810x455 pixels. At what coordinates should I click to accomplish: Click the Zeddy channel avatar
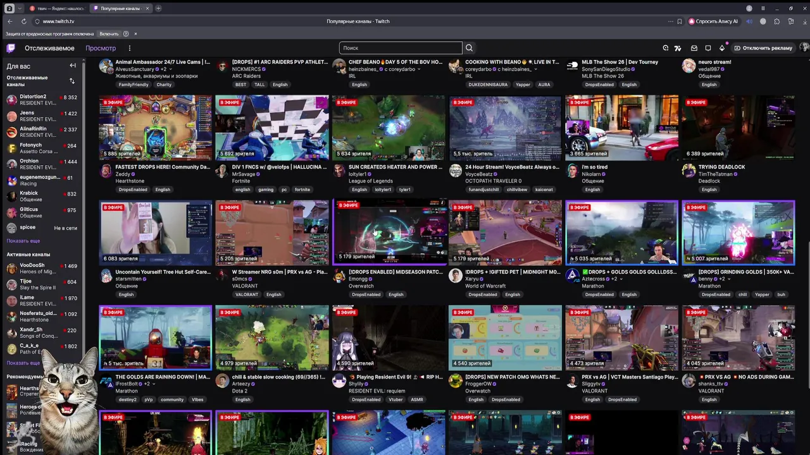coord(106,171)
